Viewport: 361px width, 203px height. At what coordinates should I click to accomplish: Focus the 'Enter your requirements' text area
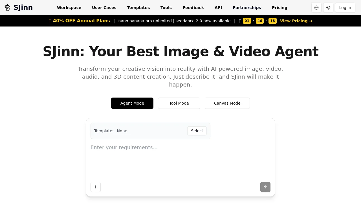pos(180,161)
